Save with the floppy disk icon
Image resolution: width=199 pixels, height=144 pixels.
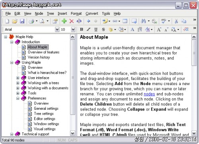coord(22,21)
